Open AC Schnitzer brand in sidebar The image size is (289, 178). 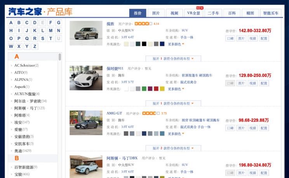pyautogui.click(x=26, y=65)
